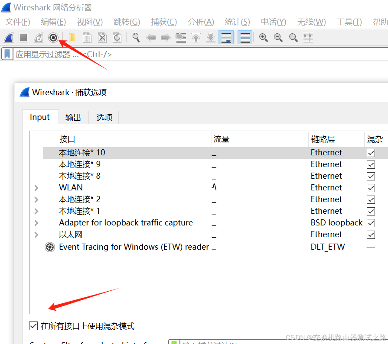The width and height of the screenshot is (388, 344).
Task: Open the 捕获(C) menu
Action: (164, 22)
